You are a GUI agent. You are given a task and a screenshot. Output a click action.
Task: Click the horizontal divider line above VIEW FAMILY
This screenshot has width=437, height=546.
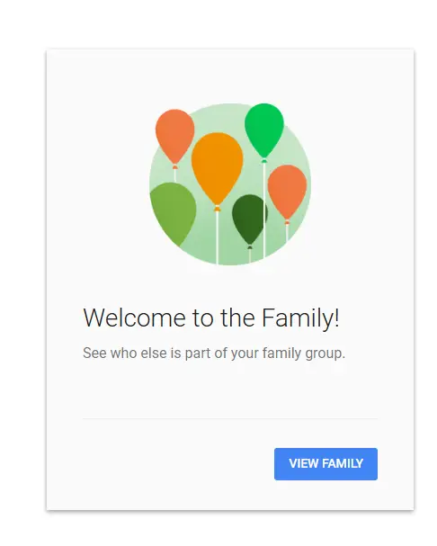point(230,418)
